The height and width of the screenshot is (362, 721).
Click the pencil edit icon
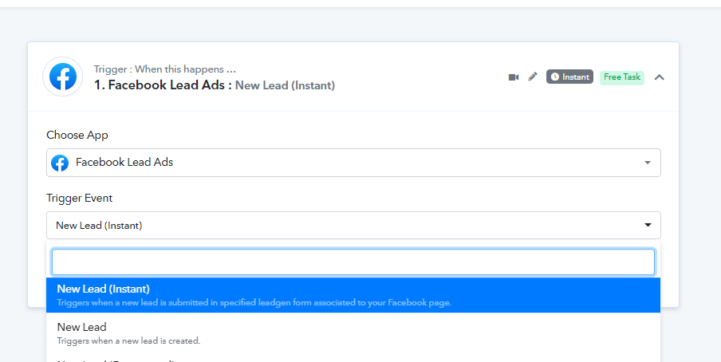(x=533, y=77)
